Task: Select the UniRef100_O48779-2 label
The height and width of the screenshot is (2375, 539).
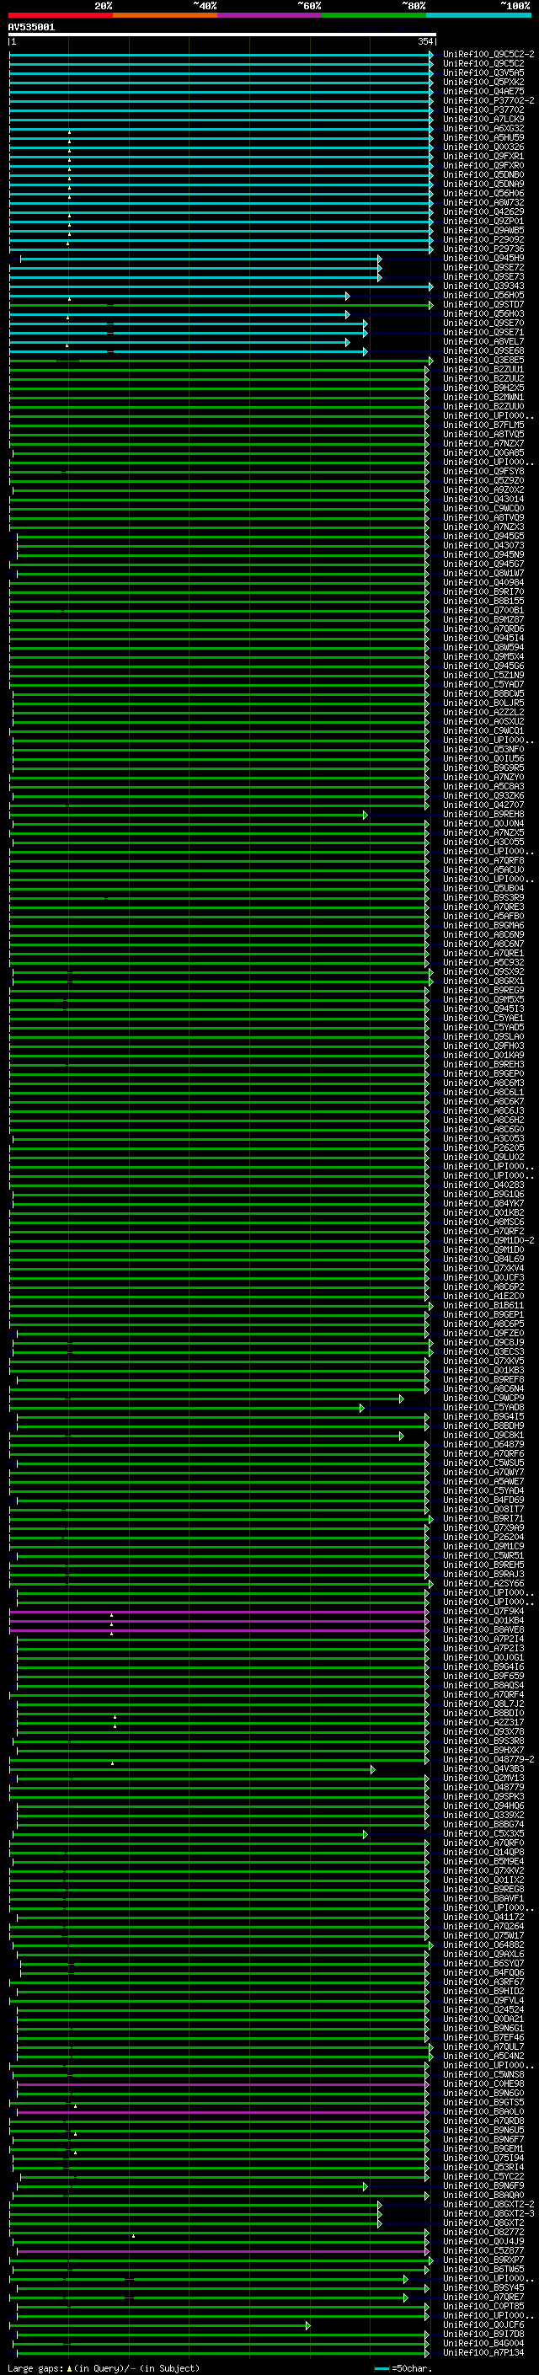Action: tap(488, 1759)
